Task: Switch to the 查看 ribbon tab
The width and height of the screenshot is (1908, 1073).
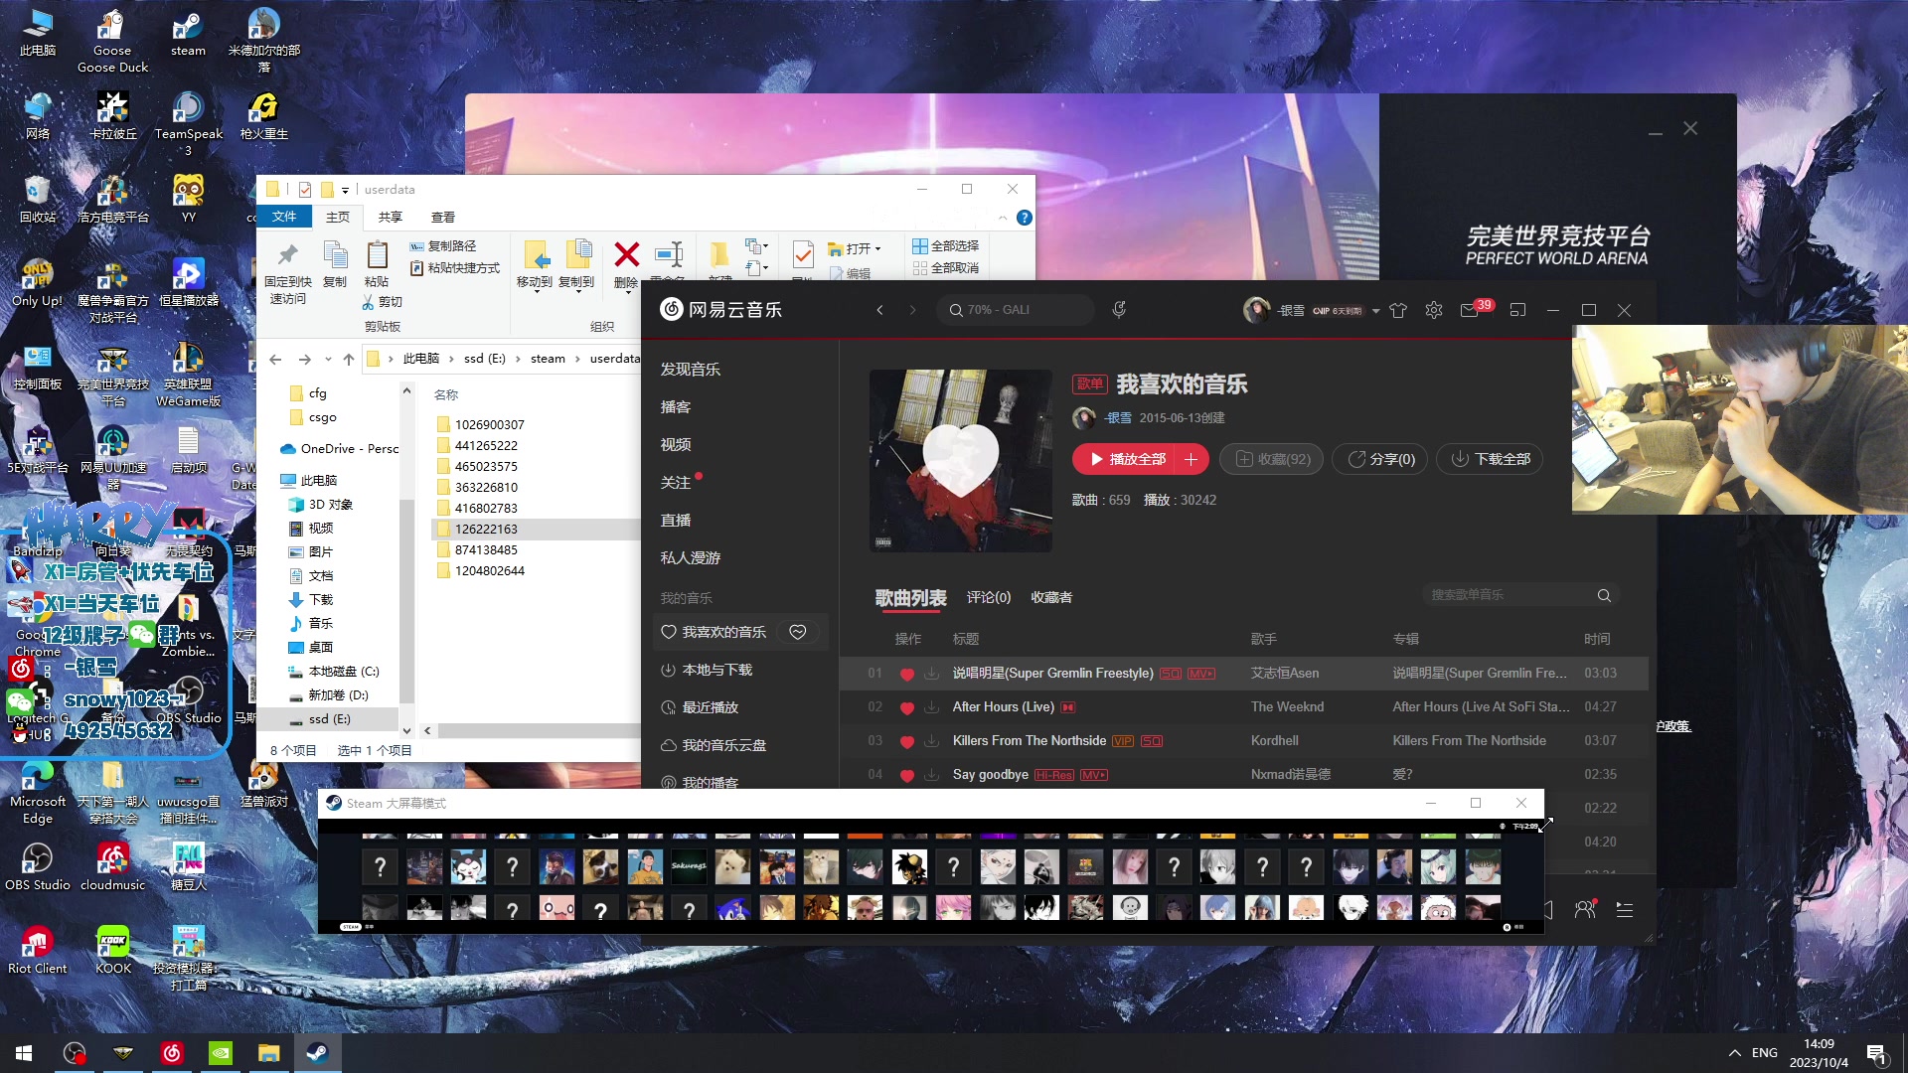Action: click(443, 217)
